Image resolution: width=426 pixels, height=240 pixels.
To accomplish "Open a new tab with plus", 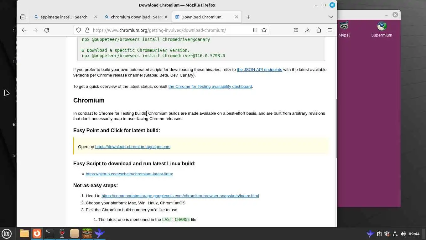I will pos(248,17).
